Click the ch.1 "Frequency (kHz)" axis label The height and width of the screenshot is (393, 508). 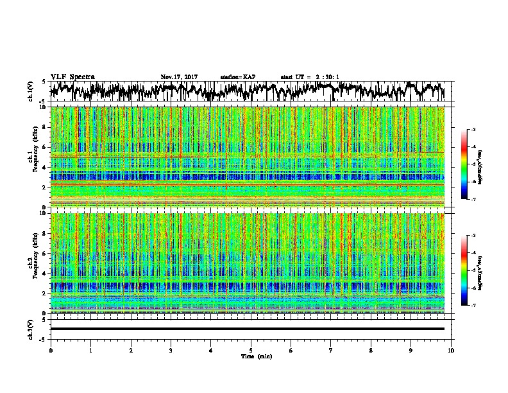tap(35, 150)
